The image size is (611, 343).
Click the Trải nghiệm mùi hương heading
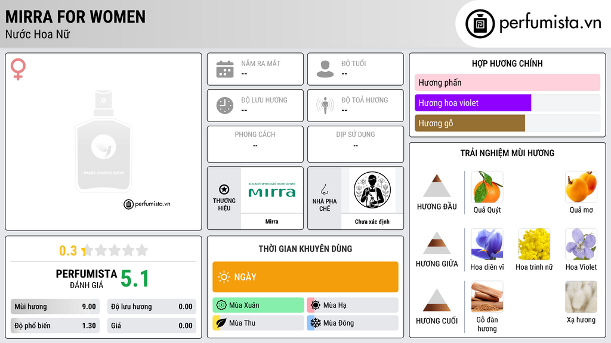click(x=507, y=153)
